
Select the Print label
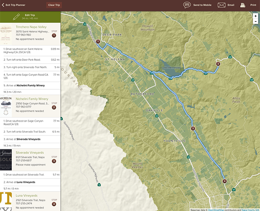click(253, 5)
